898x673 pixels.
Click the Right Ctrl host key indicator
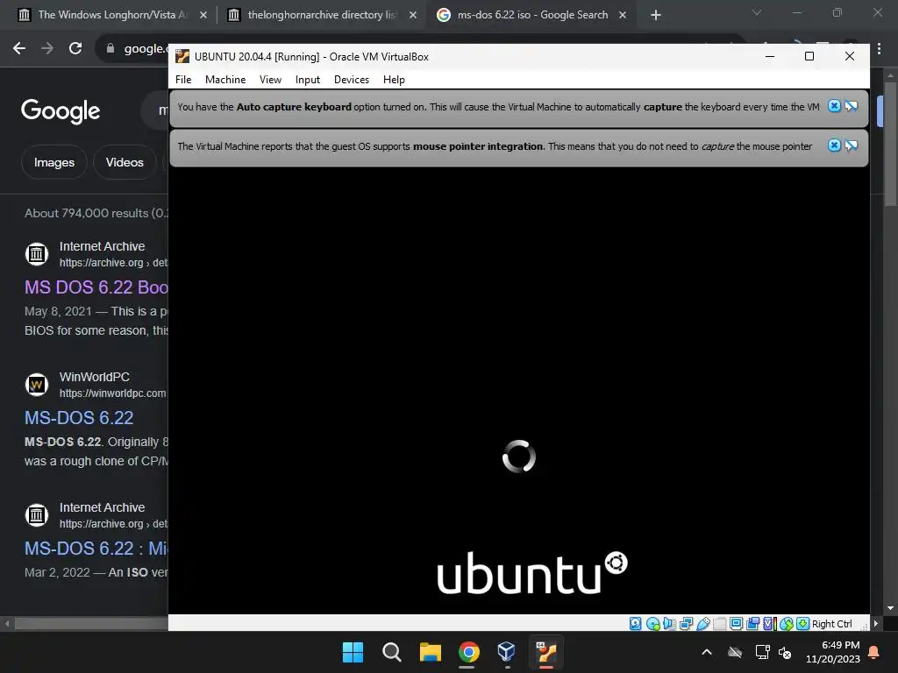(831, 624)
